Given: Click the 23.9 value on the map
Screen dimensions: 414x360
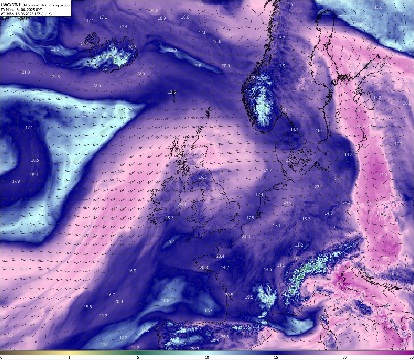Looking at the screenshot, I should [x=286, y=109].
